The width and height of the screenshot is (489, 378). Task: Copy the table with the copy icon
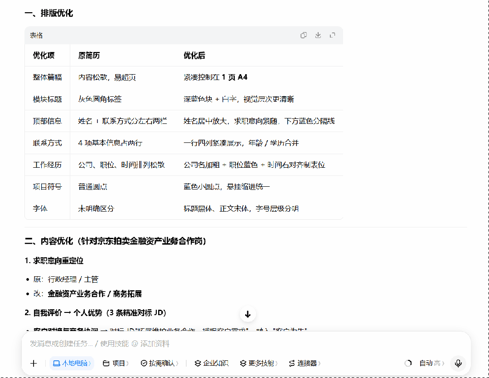(x=304, y=35)
